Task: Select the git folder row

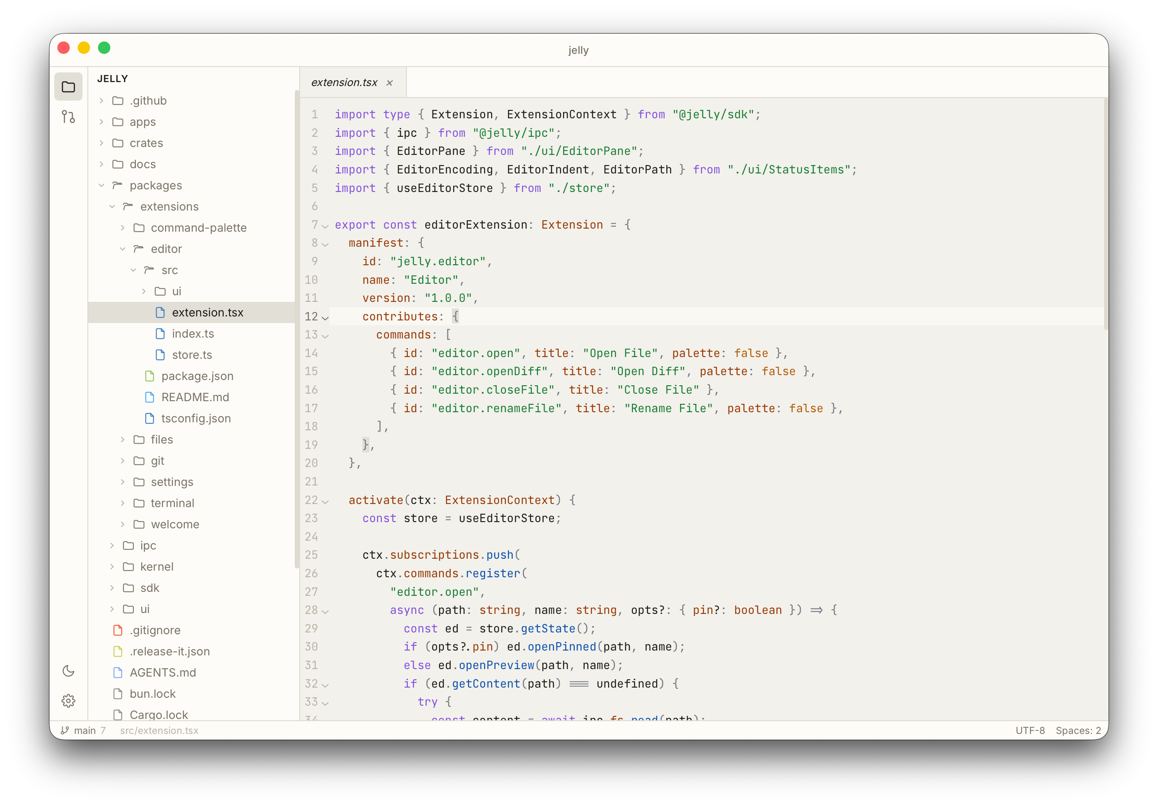Action: click(192, 460)
